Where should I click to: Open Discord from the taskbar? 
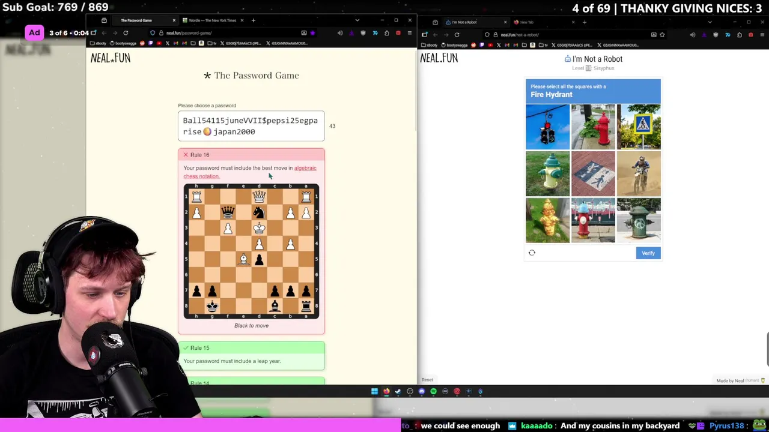[x=422, y=391]
